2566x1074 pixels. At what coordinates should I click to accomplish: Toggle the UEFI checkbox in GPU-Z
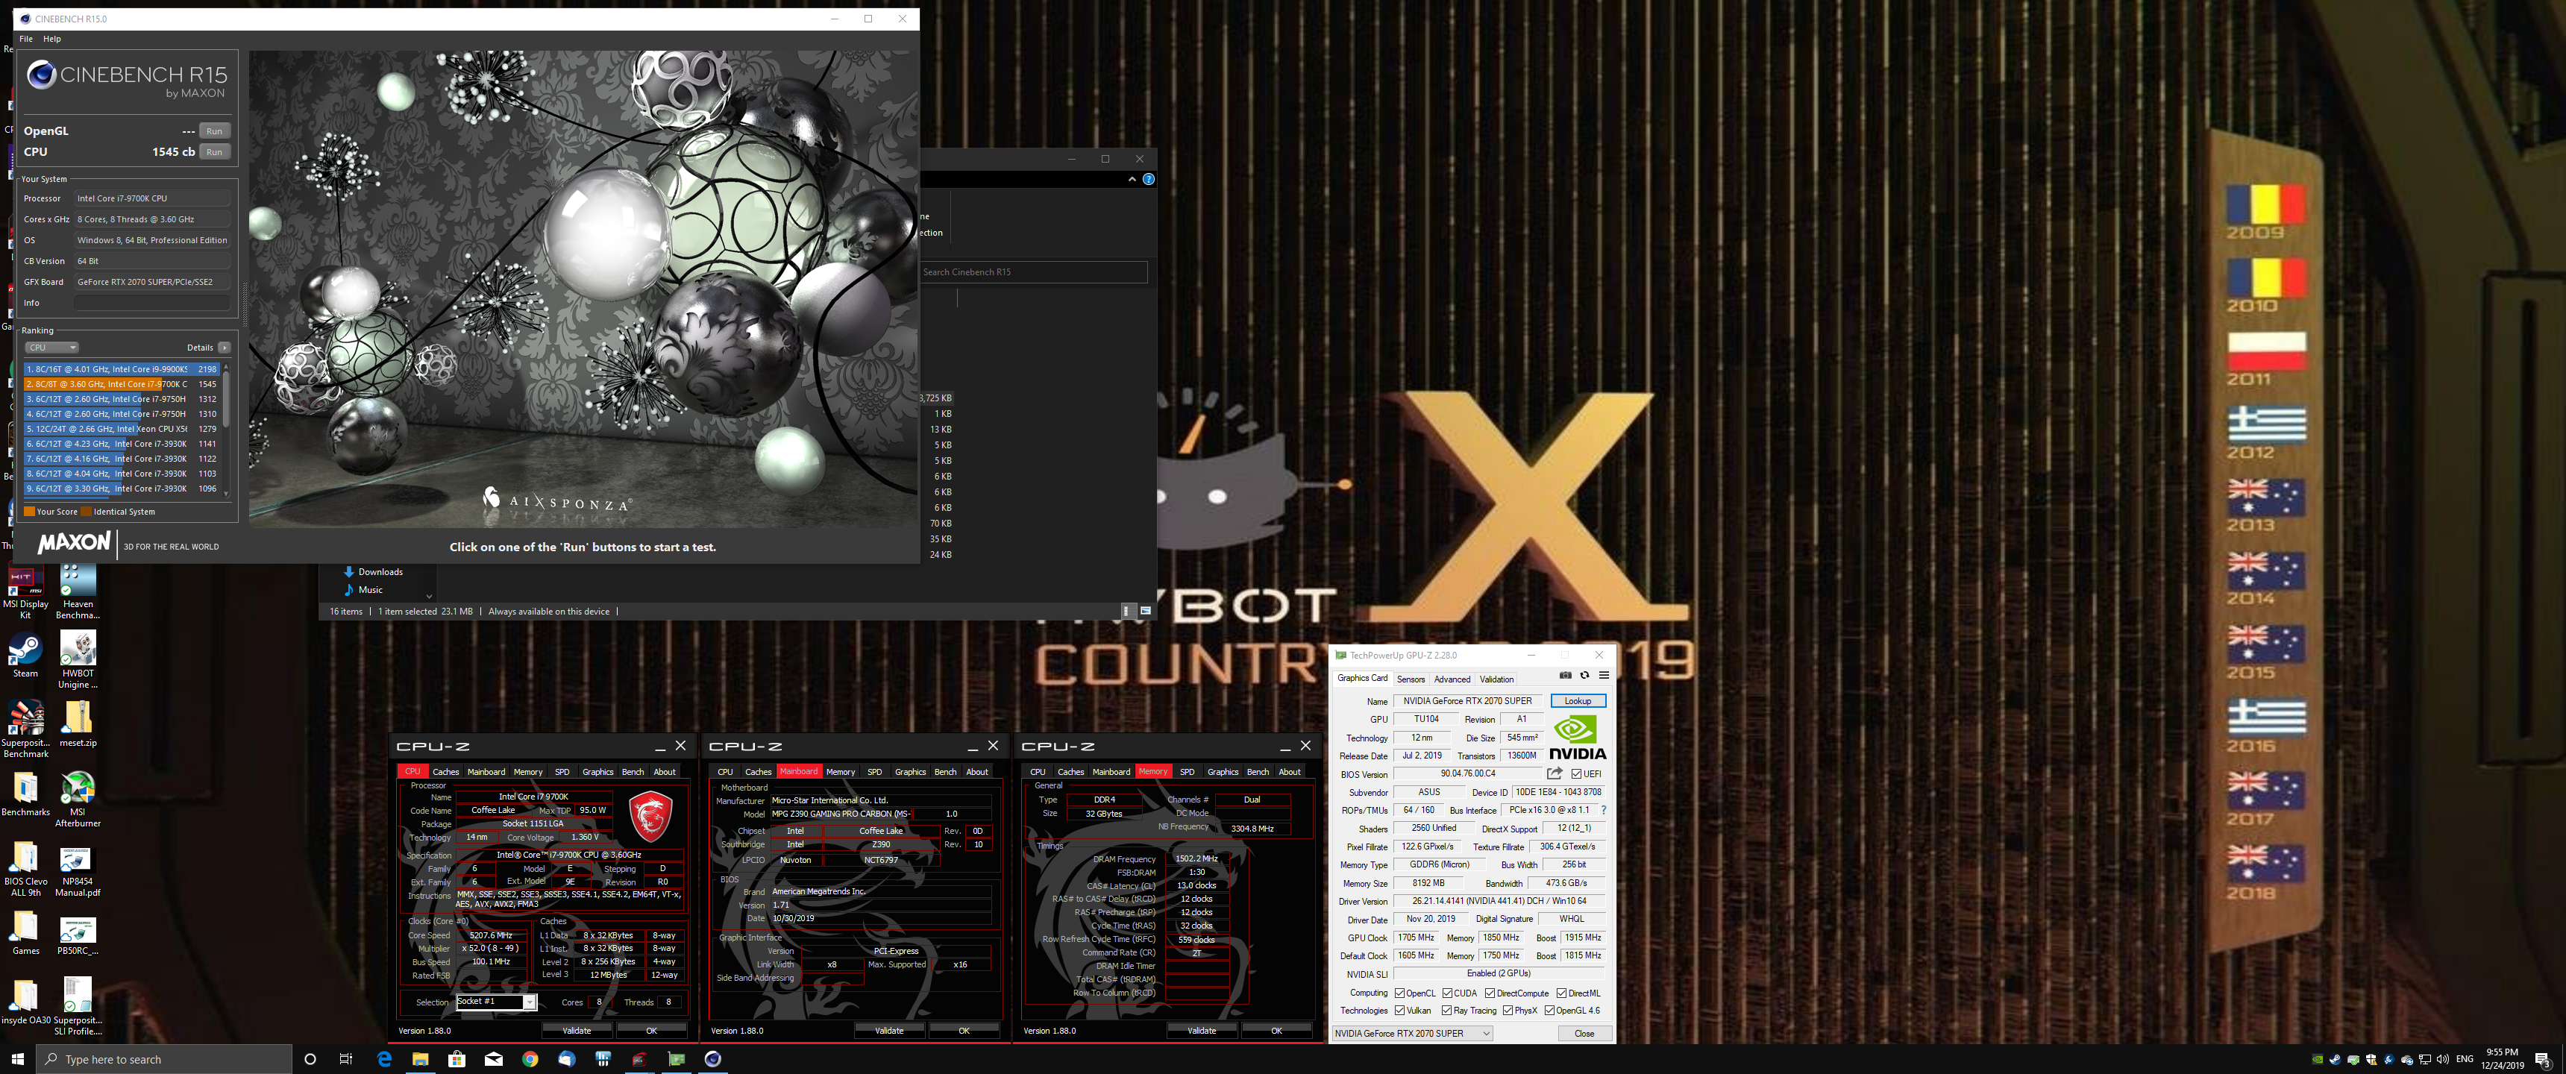[1576, 774]
